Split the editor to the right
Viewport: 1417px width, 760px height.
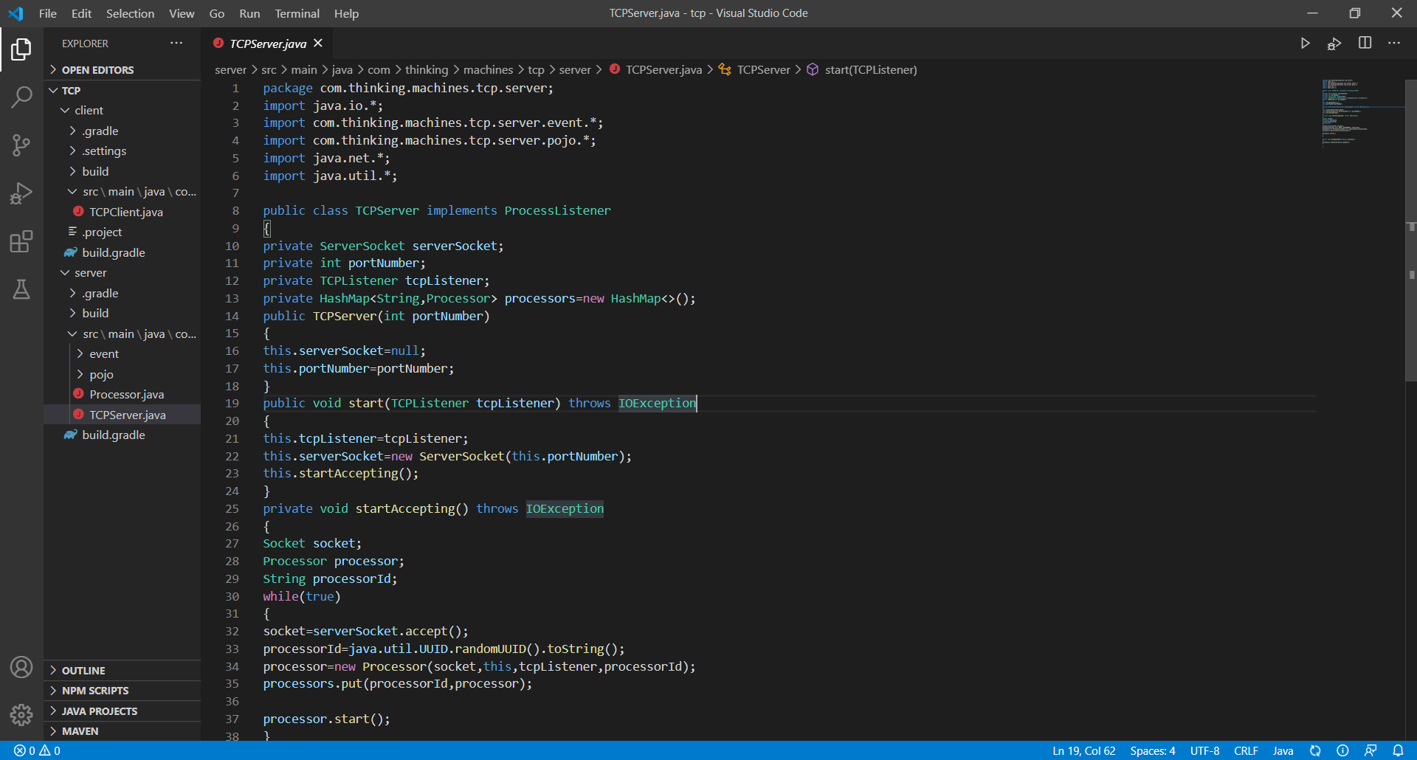click(1365, 43)
